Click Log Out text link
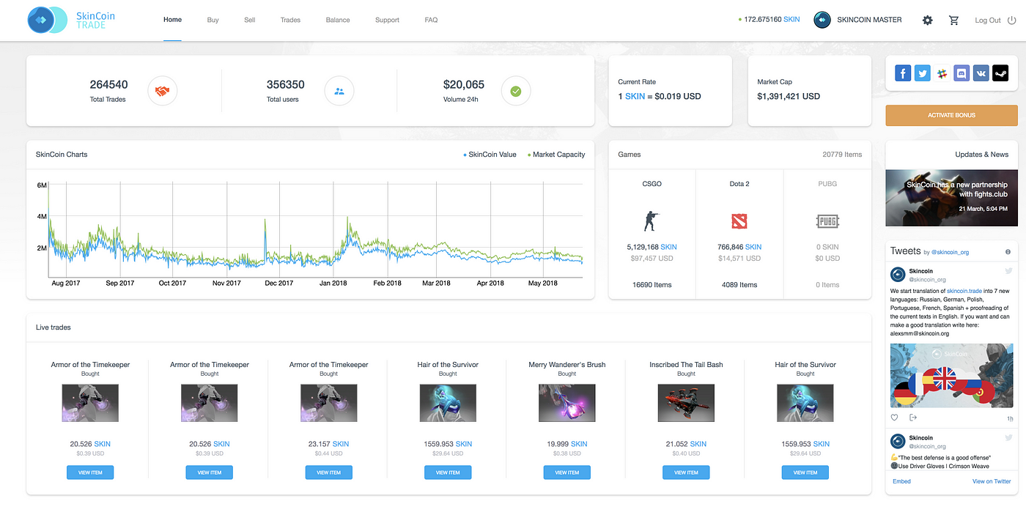This screenshot has height=515, width=1026. click(987, 21)
